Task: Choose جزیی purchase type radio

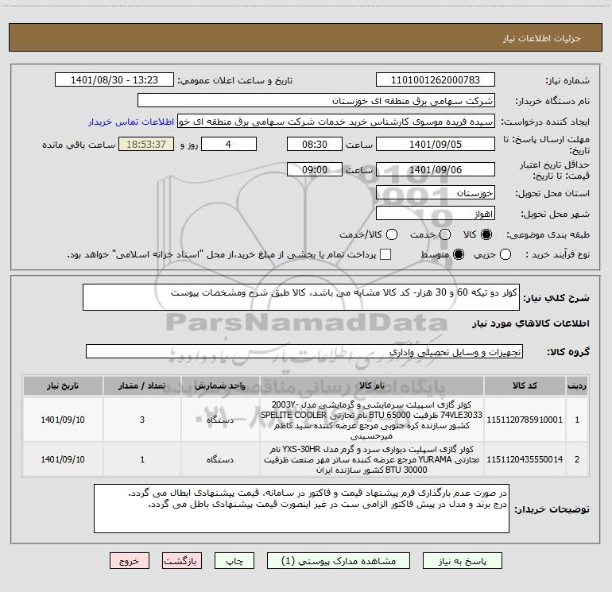Action: (x=505, y=254)
